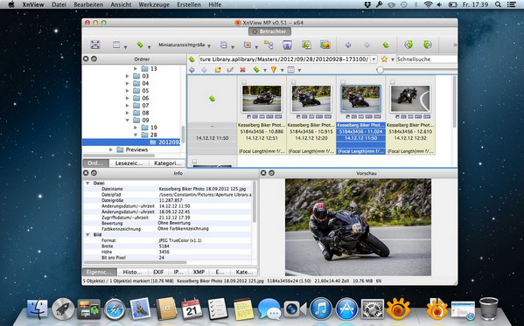Click the red X delete icon
This screenshot has width=524, height=326.
[242, 70]
